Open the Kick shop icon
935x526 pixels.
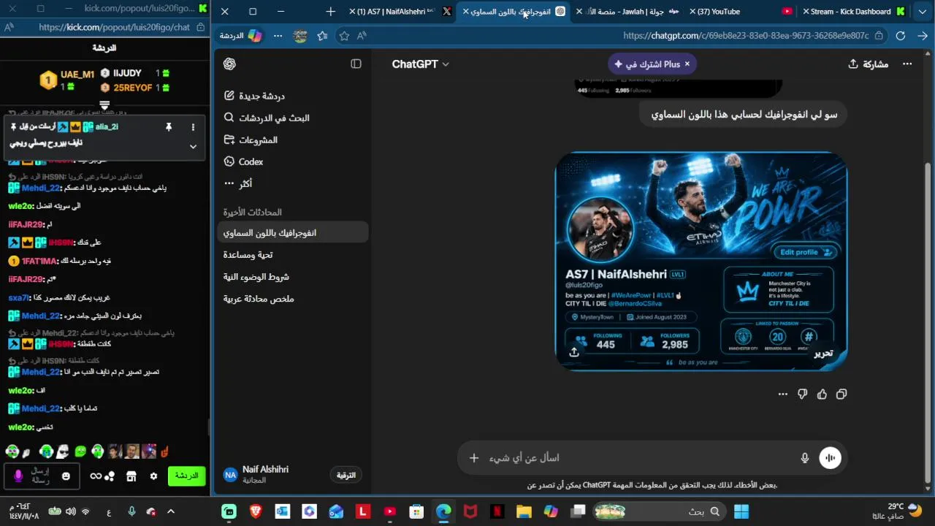131,476
